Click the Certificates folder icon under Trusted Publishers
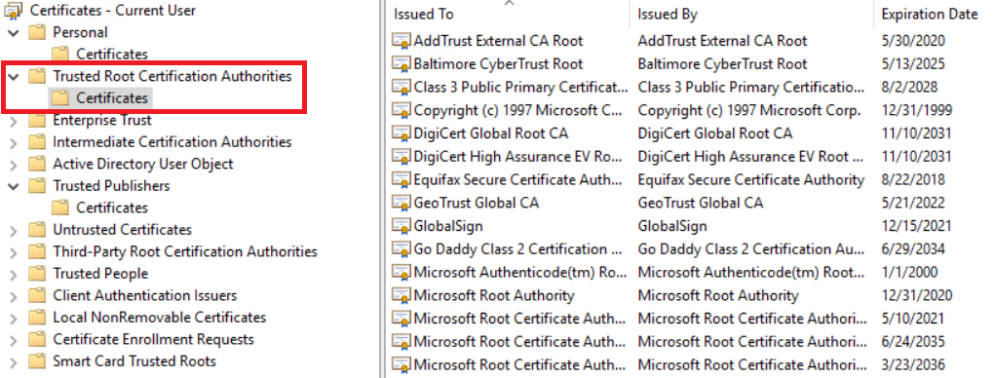 click(x=60, y=208)
